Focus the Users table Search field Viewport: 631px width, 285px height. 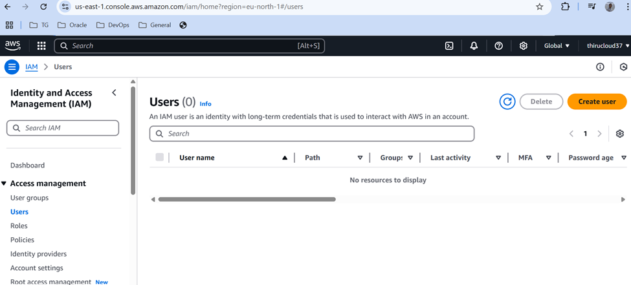312,134
